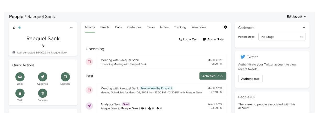The width and height of the screenshot is (321, 122).
Task: Click the Mar 8, 2023 12:00 PM date
Action: [x=215, y=62]
